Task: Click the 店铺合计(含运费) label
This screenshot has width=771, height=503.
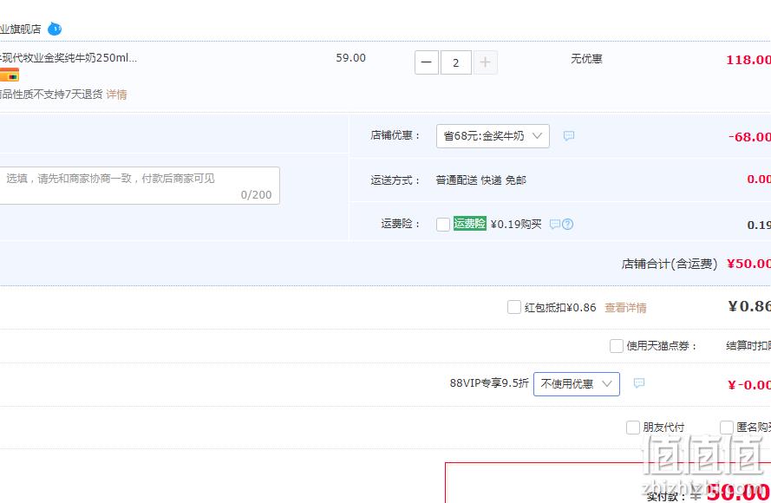Action: click(x=670, y=264)
